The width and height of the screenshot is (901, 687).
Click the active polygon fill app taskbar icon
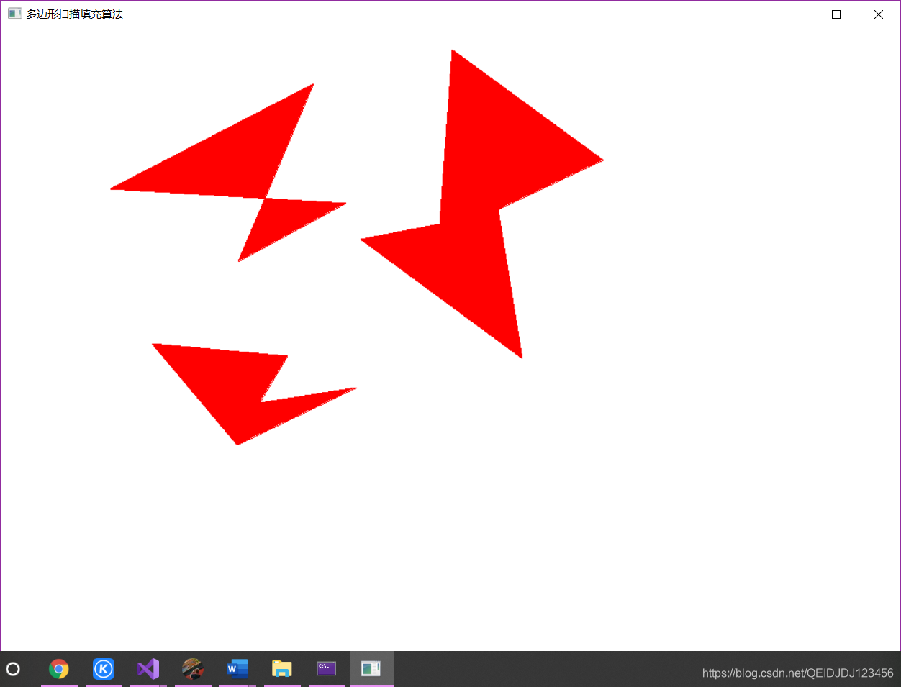[371, 669]
